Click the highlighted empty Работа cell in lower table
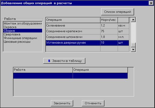 (x=43, y=76)
